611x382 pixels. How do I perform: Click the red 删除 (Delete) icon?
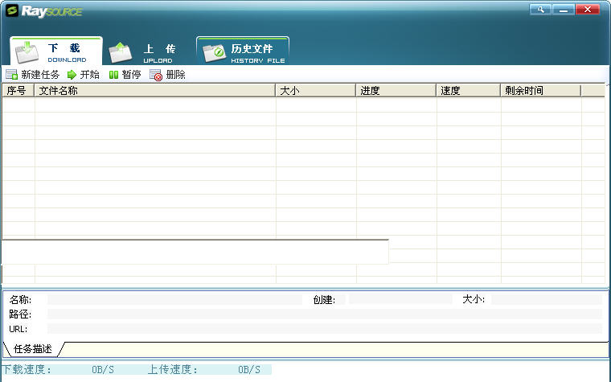pyautogui.click(x=156, y=75)
